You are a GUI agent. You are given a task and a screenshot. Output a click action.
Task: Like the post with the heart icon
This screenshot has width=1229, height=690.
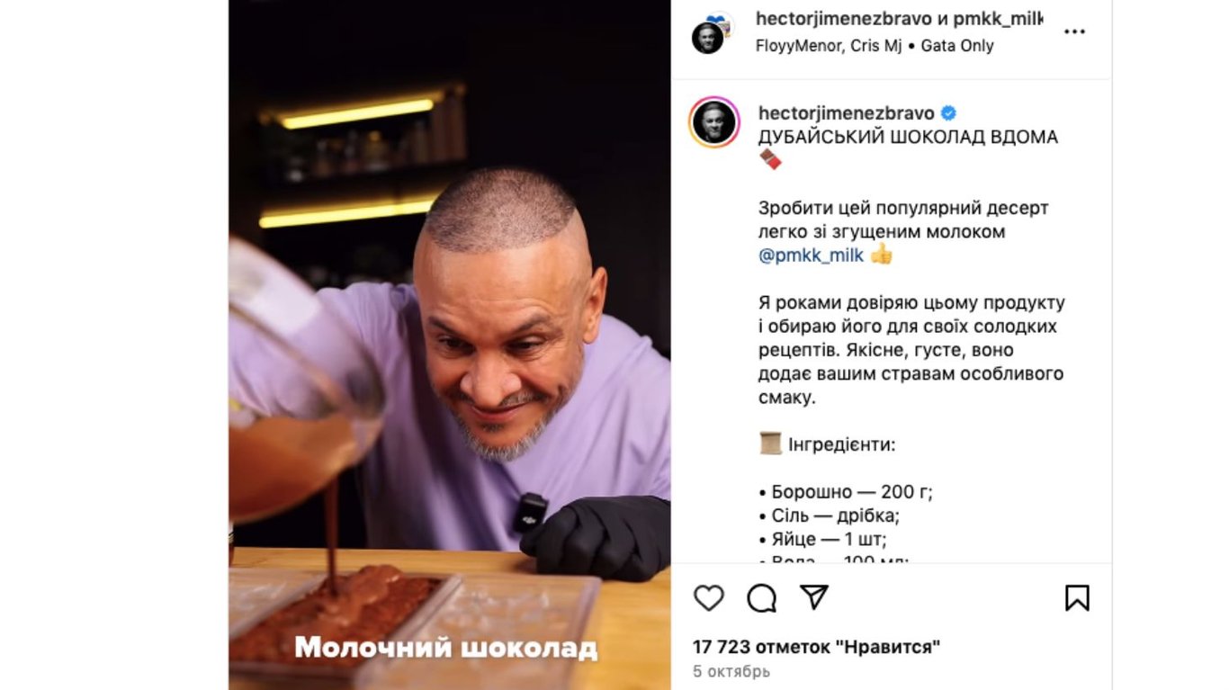[709, 598]
